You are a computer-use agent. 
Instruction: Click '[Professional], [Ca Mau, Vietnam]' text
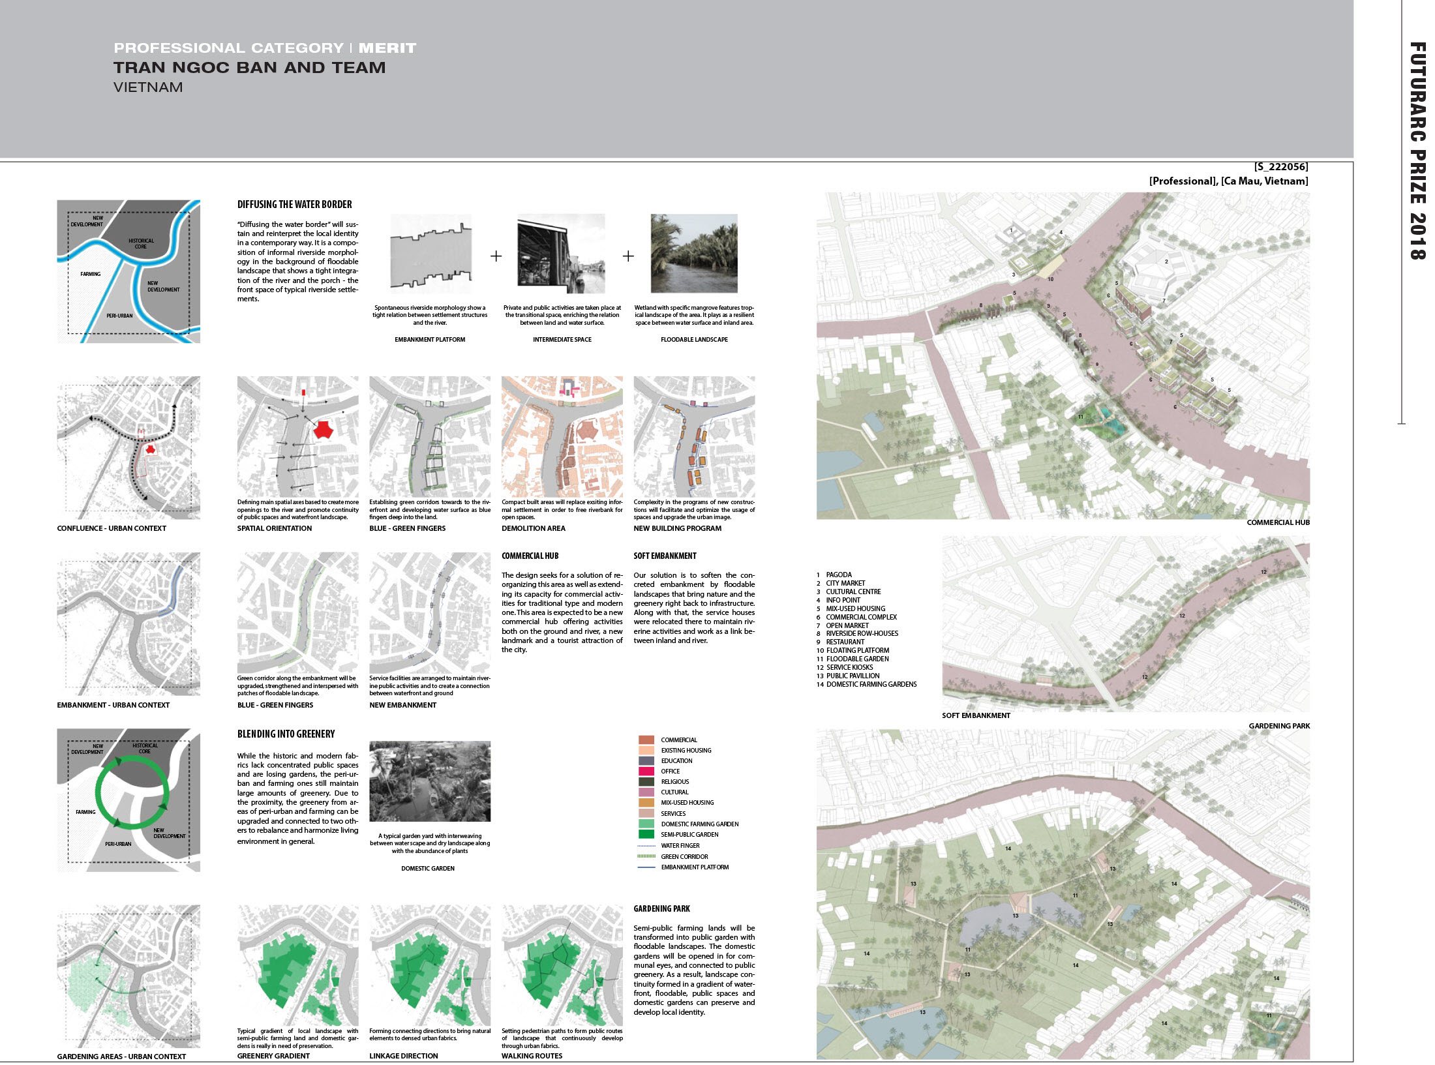[x=1229, y=181]
